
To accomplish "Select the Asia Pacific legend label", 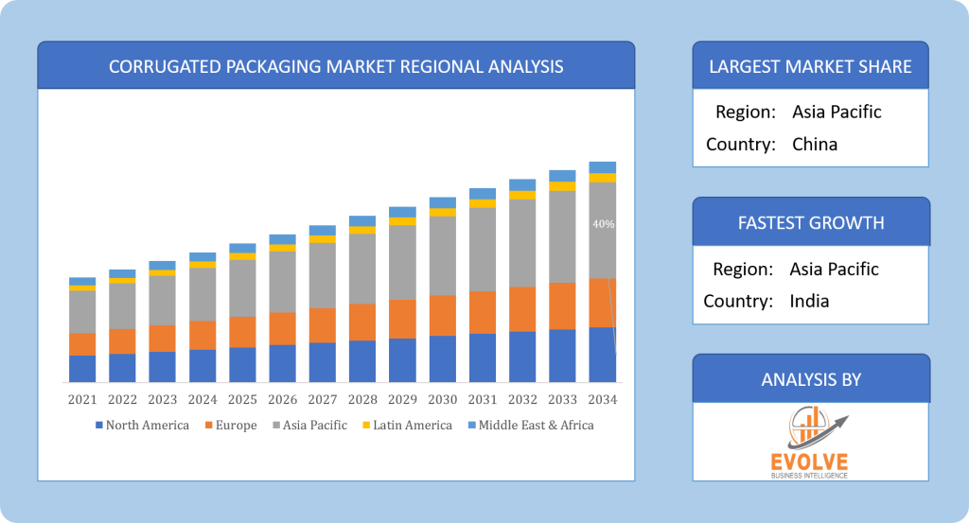I will point(314,426).
